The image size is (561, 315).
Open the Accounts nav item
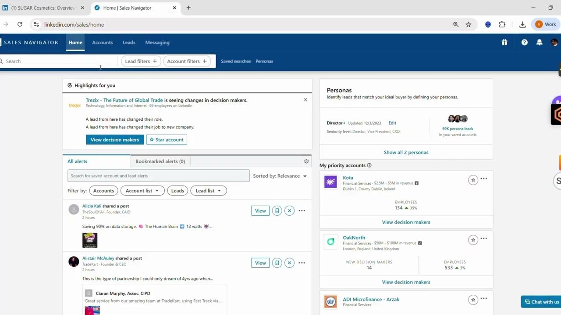tap(102, 42)
